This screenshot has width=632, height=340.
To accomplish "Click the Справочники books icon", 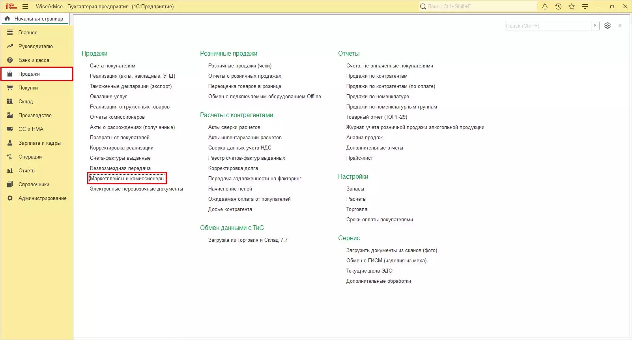I will pyautogui.click(x=10, y=184).
